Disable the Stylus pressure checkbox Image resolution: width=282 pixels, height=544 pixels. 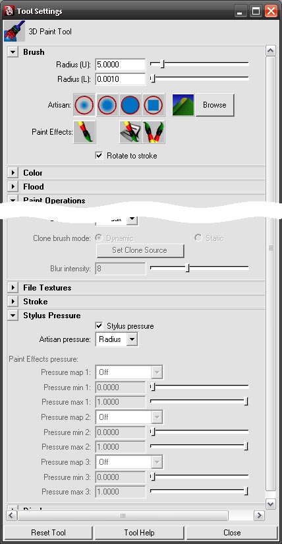coord(99,326)
